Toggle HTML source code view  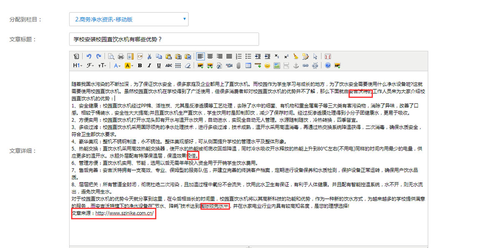[76, 56]
